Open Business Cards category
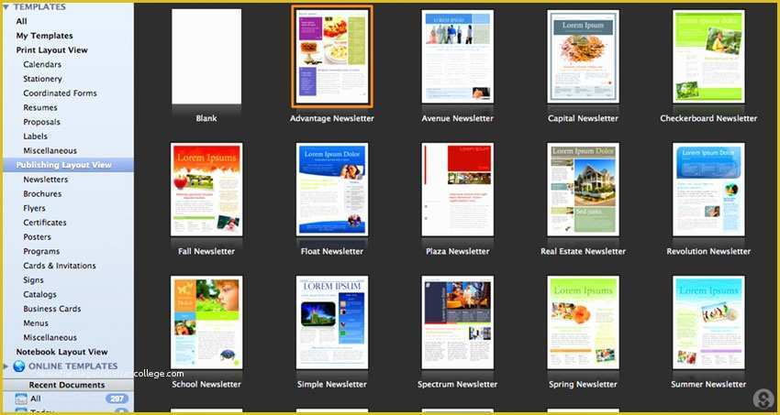Viewport: 780px width, 415px height. click(x=51, y=310)
